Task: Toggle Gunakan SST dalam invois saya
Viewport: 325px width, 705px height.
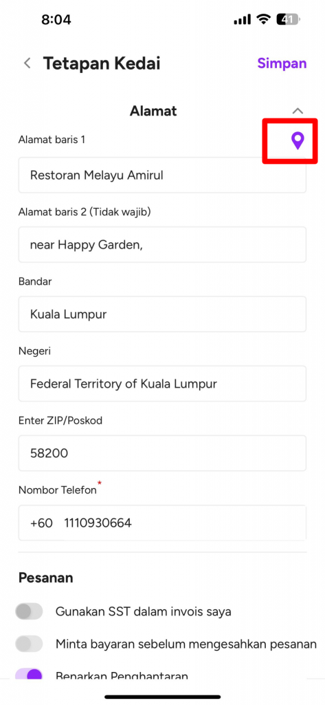Action: pos(29,611)
